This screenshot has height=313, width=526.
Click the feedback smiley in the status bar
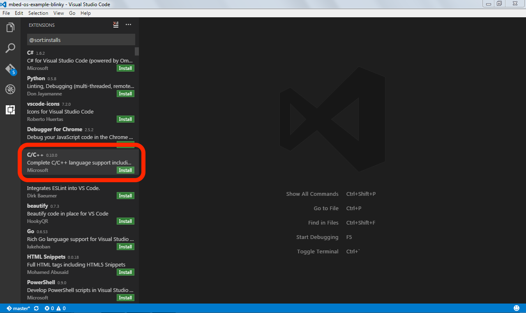click(517, 308)
